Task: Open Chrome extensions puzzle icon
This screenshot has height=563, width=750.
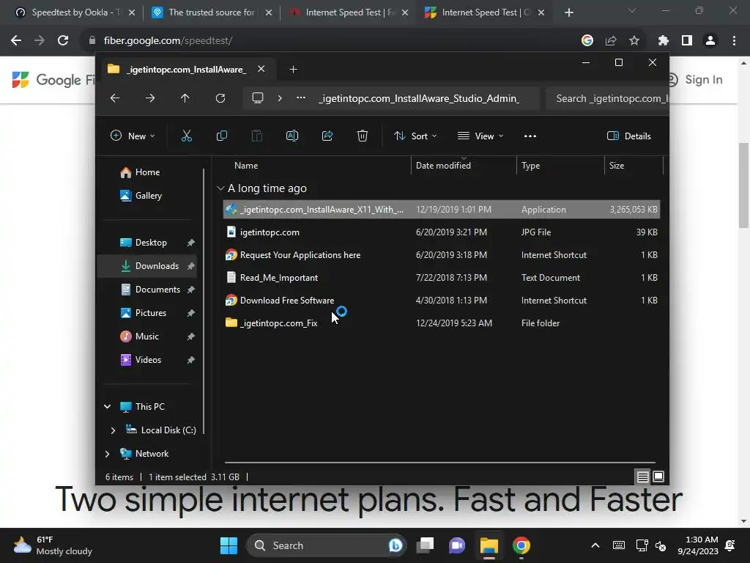Action: [x=664, y=41]
